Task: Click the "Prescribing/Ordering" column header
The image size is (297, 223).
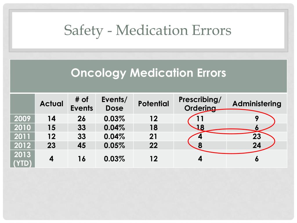Action: pos(200,104)
